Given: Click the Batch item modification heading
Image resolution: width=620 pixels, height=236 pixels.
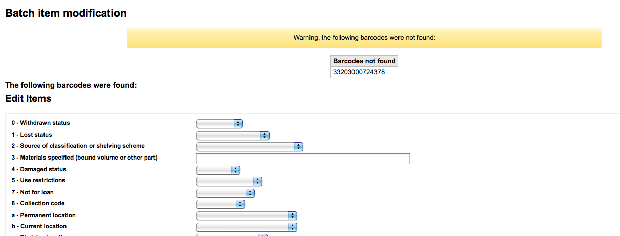Looking at the screenshot, I should coord(66,14).
